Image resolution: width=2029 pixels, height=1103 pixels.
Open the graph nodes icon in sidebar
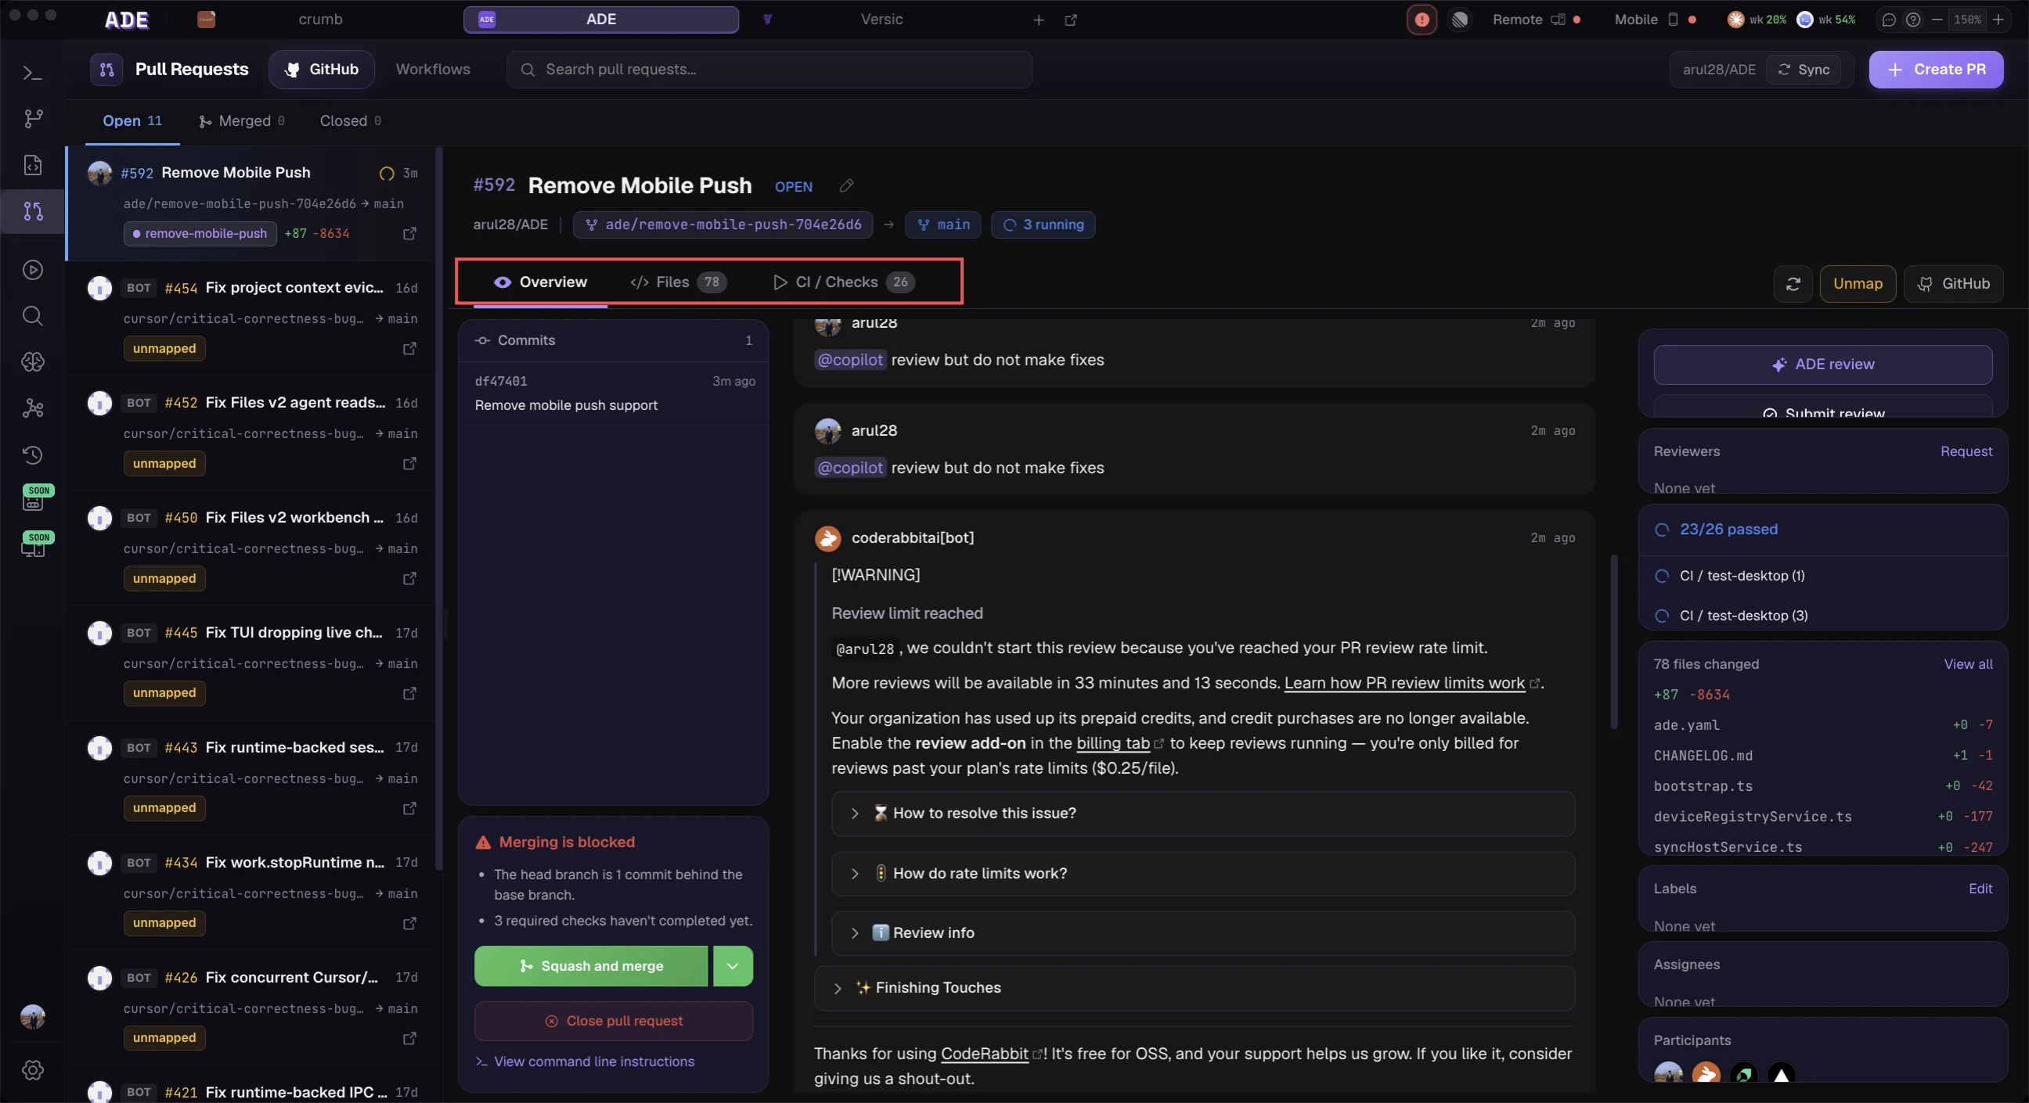(x=32, y=408)
